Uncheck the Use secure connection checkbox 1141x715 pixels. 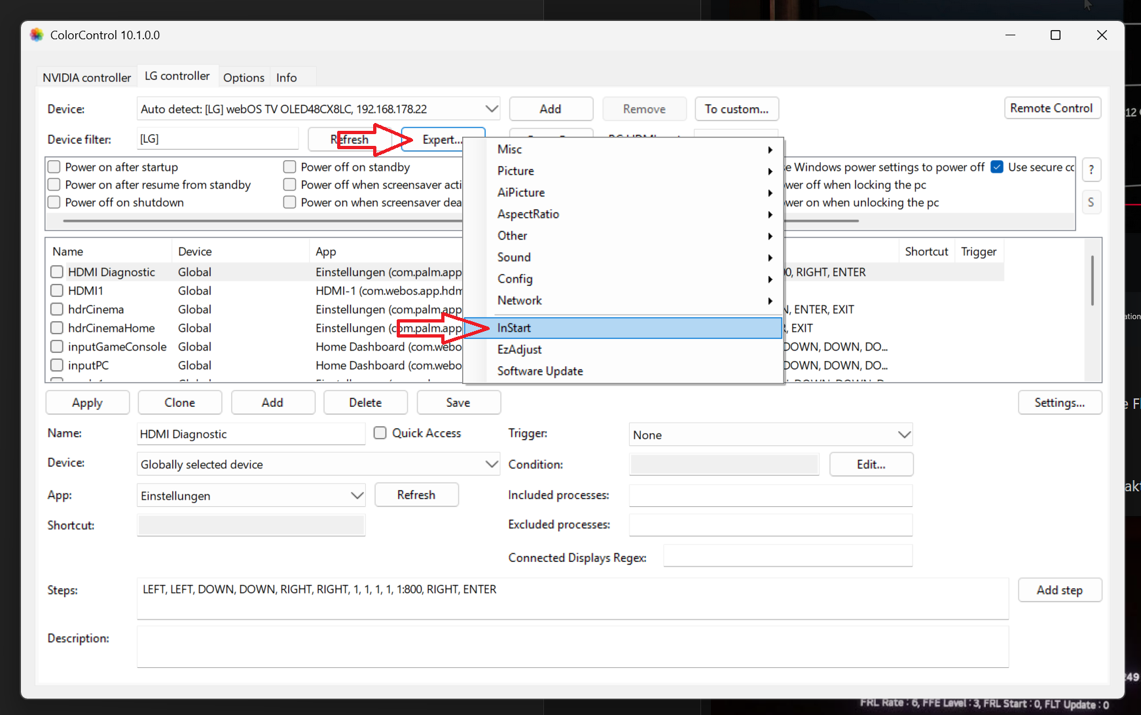pos(997,167)
